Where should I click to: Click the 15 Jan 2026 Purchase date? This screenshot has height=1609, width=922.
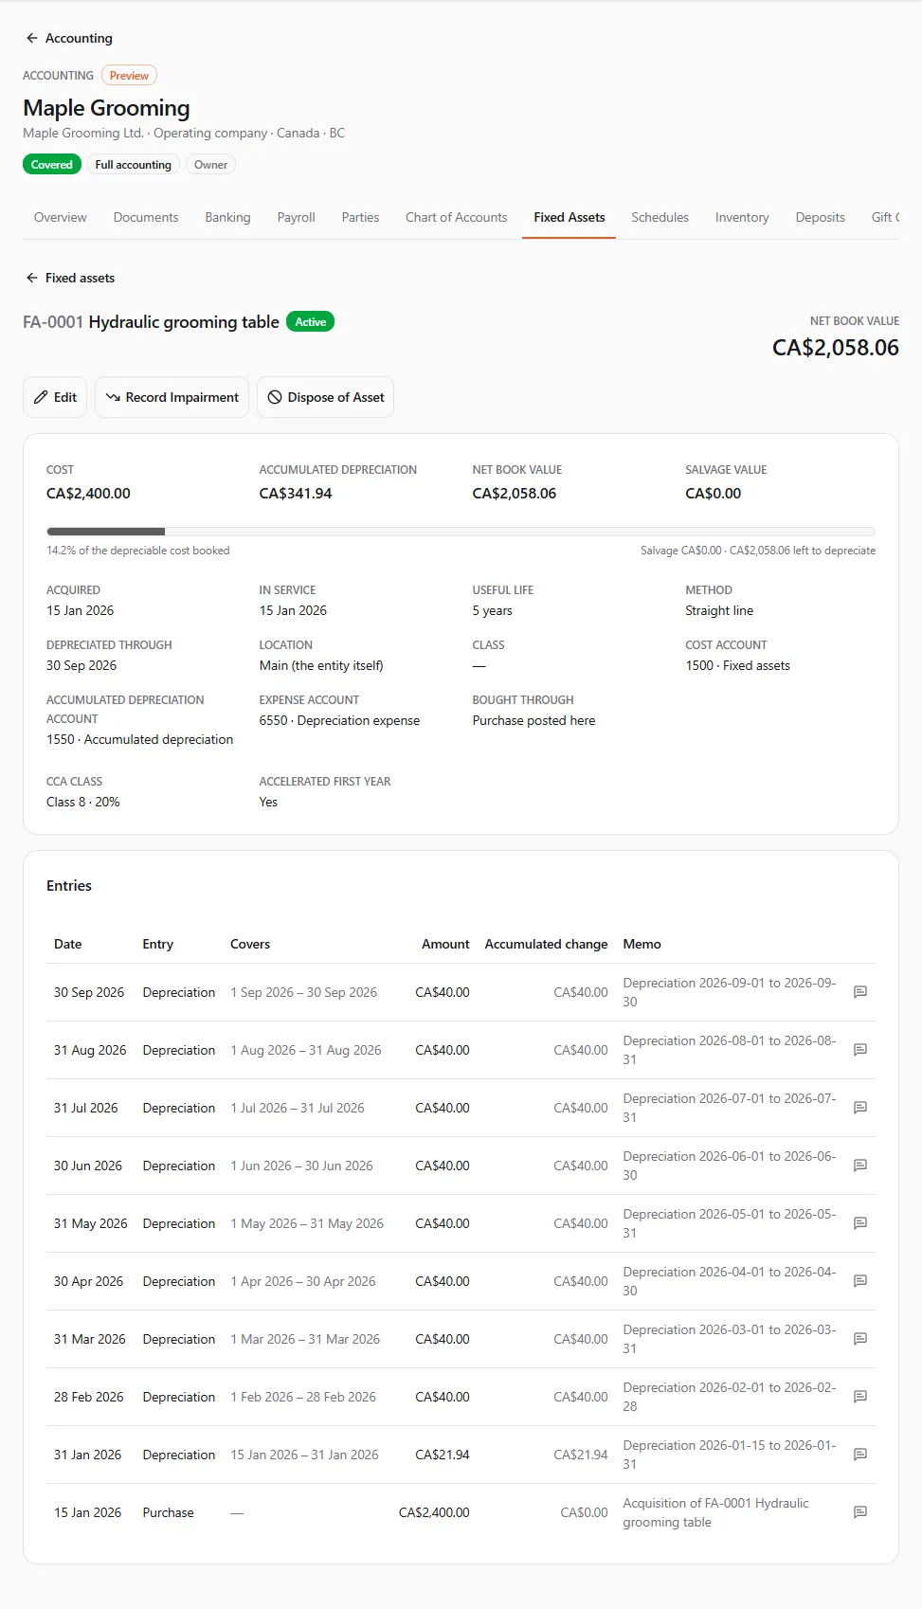click(x=87, y=1512)
